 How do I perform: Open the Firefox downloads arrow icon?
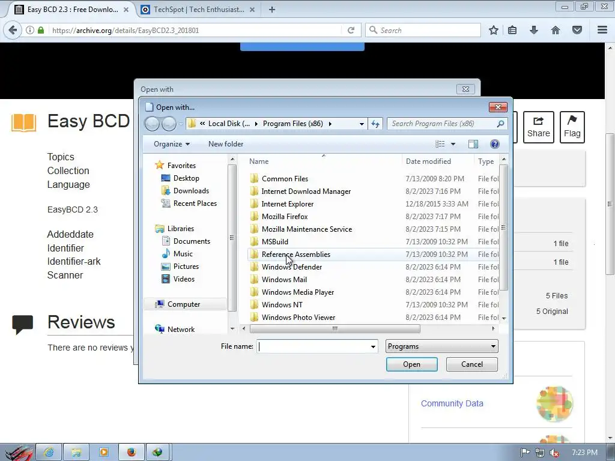point(534,30)
